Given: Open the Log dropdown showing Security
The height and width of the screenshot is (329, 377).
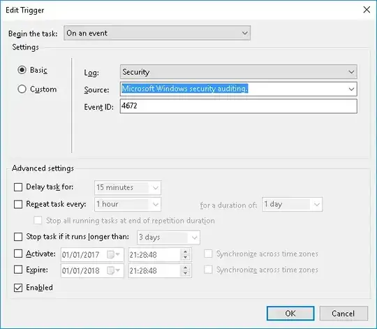Looking at the screenshot, I should click(x=239, y=72).
